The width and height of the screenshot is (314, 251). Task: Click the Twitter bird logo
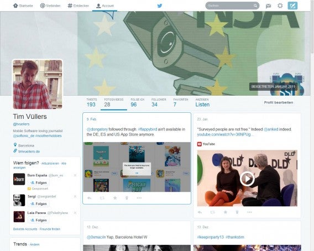click(x=160, y=6)
